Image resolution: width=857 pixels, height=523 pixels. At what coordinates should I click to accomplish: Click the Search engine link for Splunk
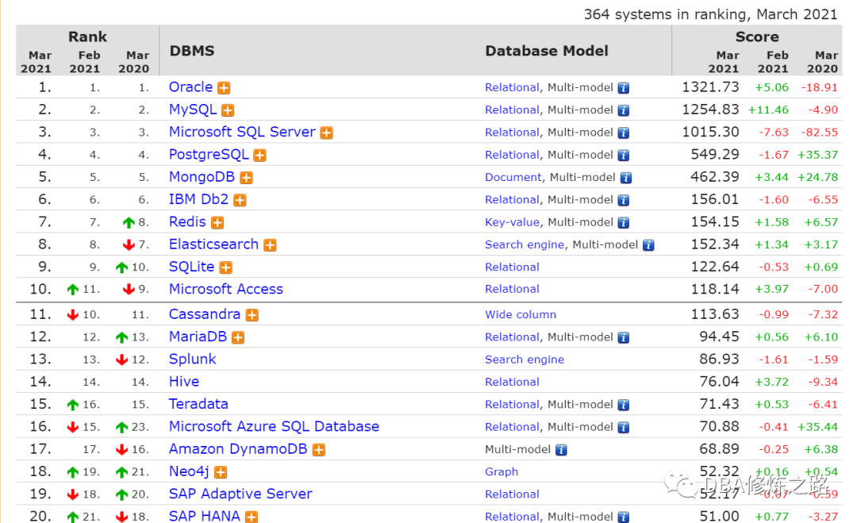(525, 359)
